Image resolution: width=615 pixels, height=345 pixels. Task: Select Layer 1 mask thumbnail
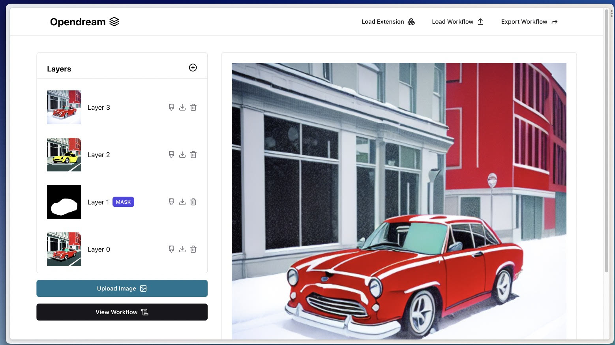(64, 202)
